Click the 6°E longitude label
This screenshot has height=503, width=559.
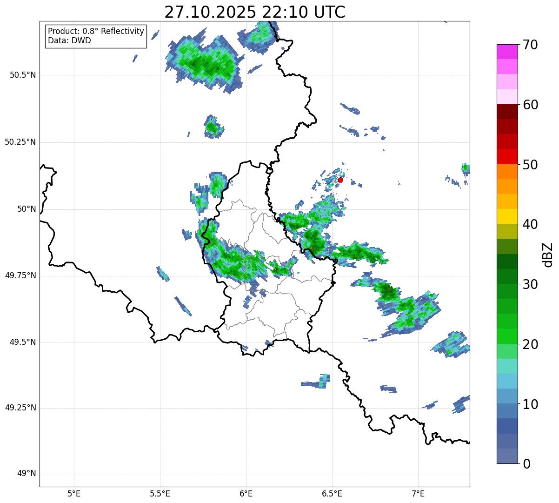(x=246, y=493)
